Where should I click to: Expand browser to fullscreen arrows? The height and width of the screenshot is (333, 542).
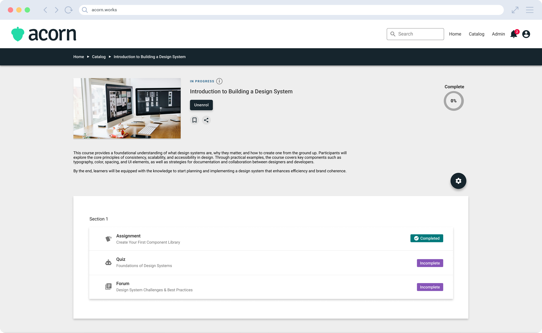(x=515, y=10)
